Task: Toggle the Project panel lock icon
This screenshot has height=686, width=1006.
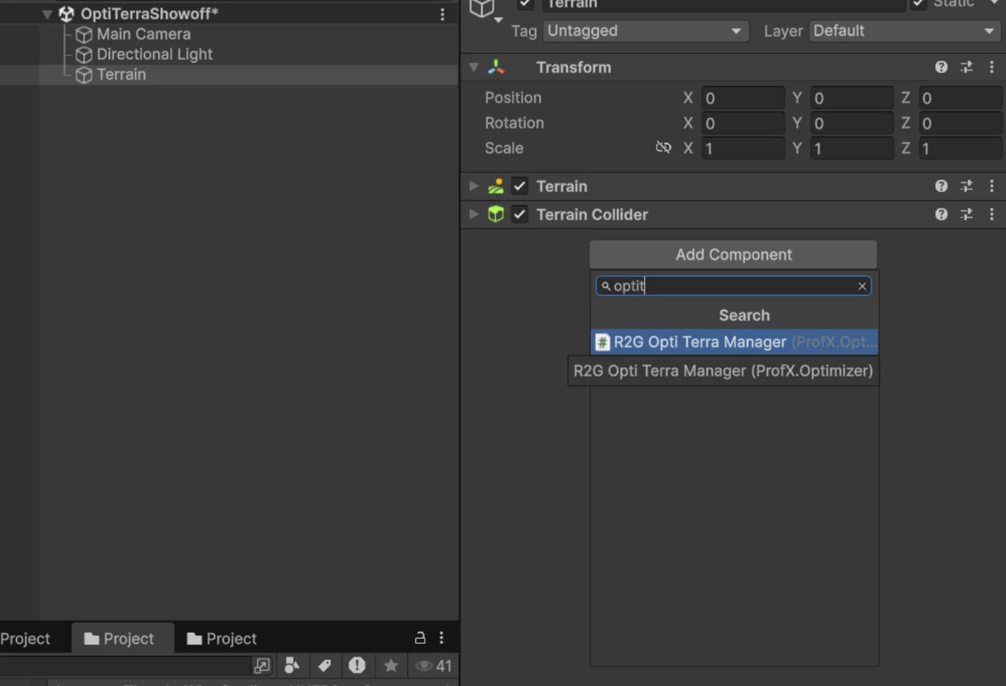Action: coord(420,638)
